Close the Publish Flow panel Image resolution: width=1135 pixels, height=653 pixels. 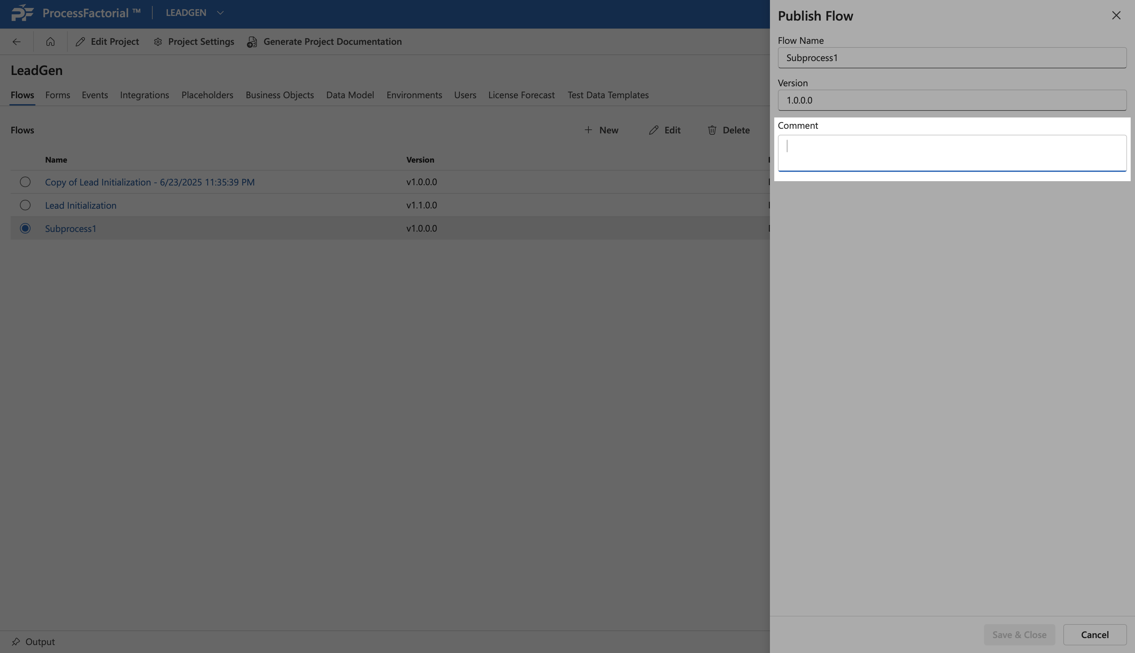[1116, 16]
